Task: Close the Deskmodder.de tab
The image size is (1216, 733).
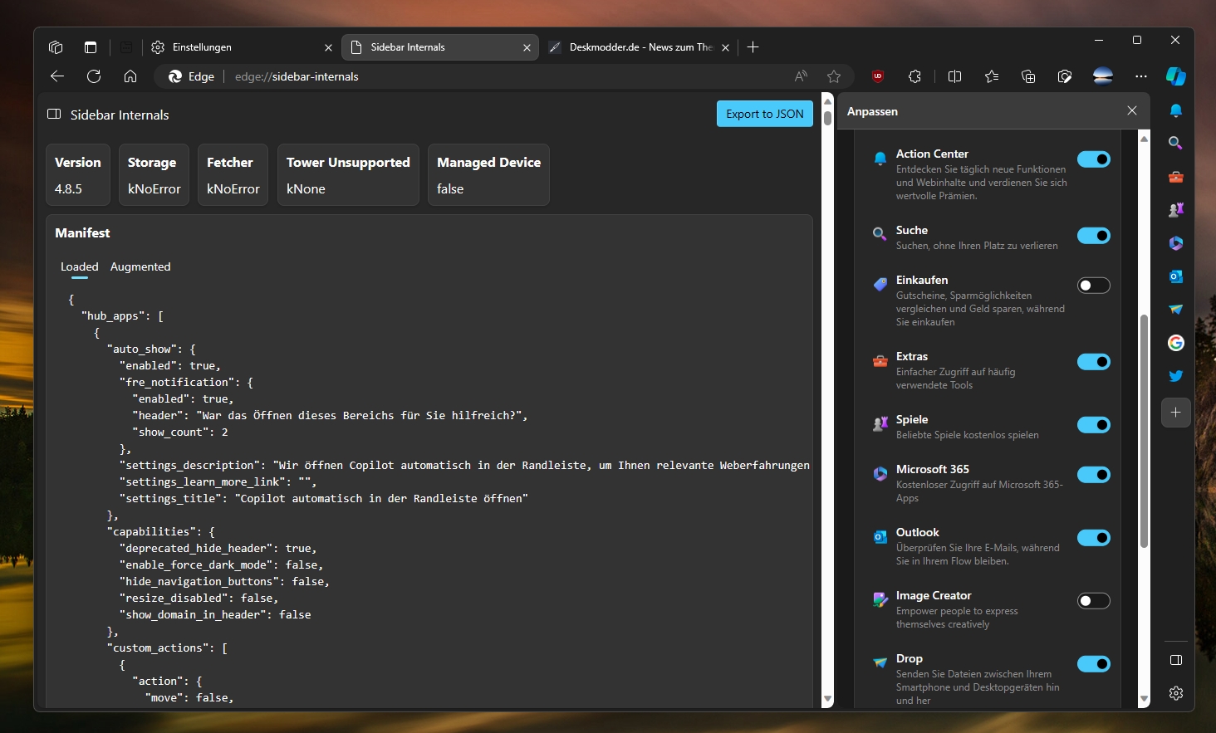Action: point(725,48)
